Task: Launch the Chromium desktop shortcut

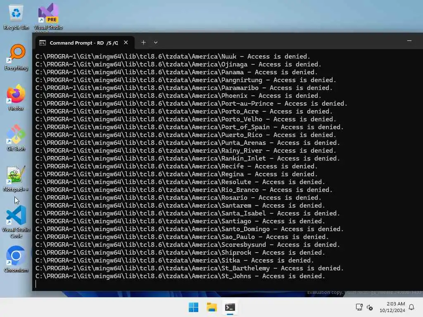Action: [16, 259]
